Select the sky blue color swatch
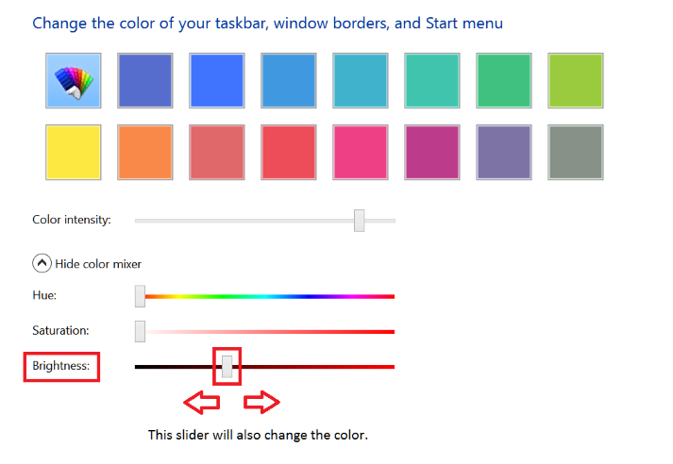The height and width of the screenshot is (464, 673). click(289, 80)
